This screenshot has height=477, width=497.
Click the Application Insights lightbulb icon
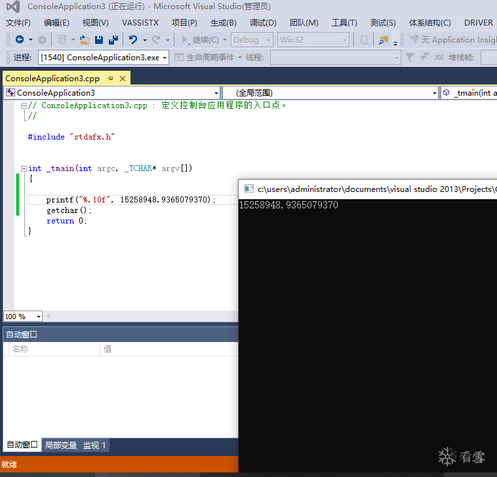[x=414, y=39]
